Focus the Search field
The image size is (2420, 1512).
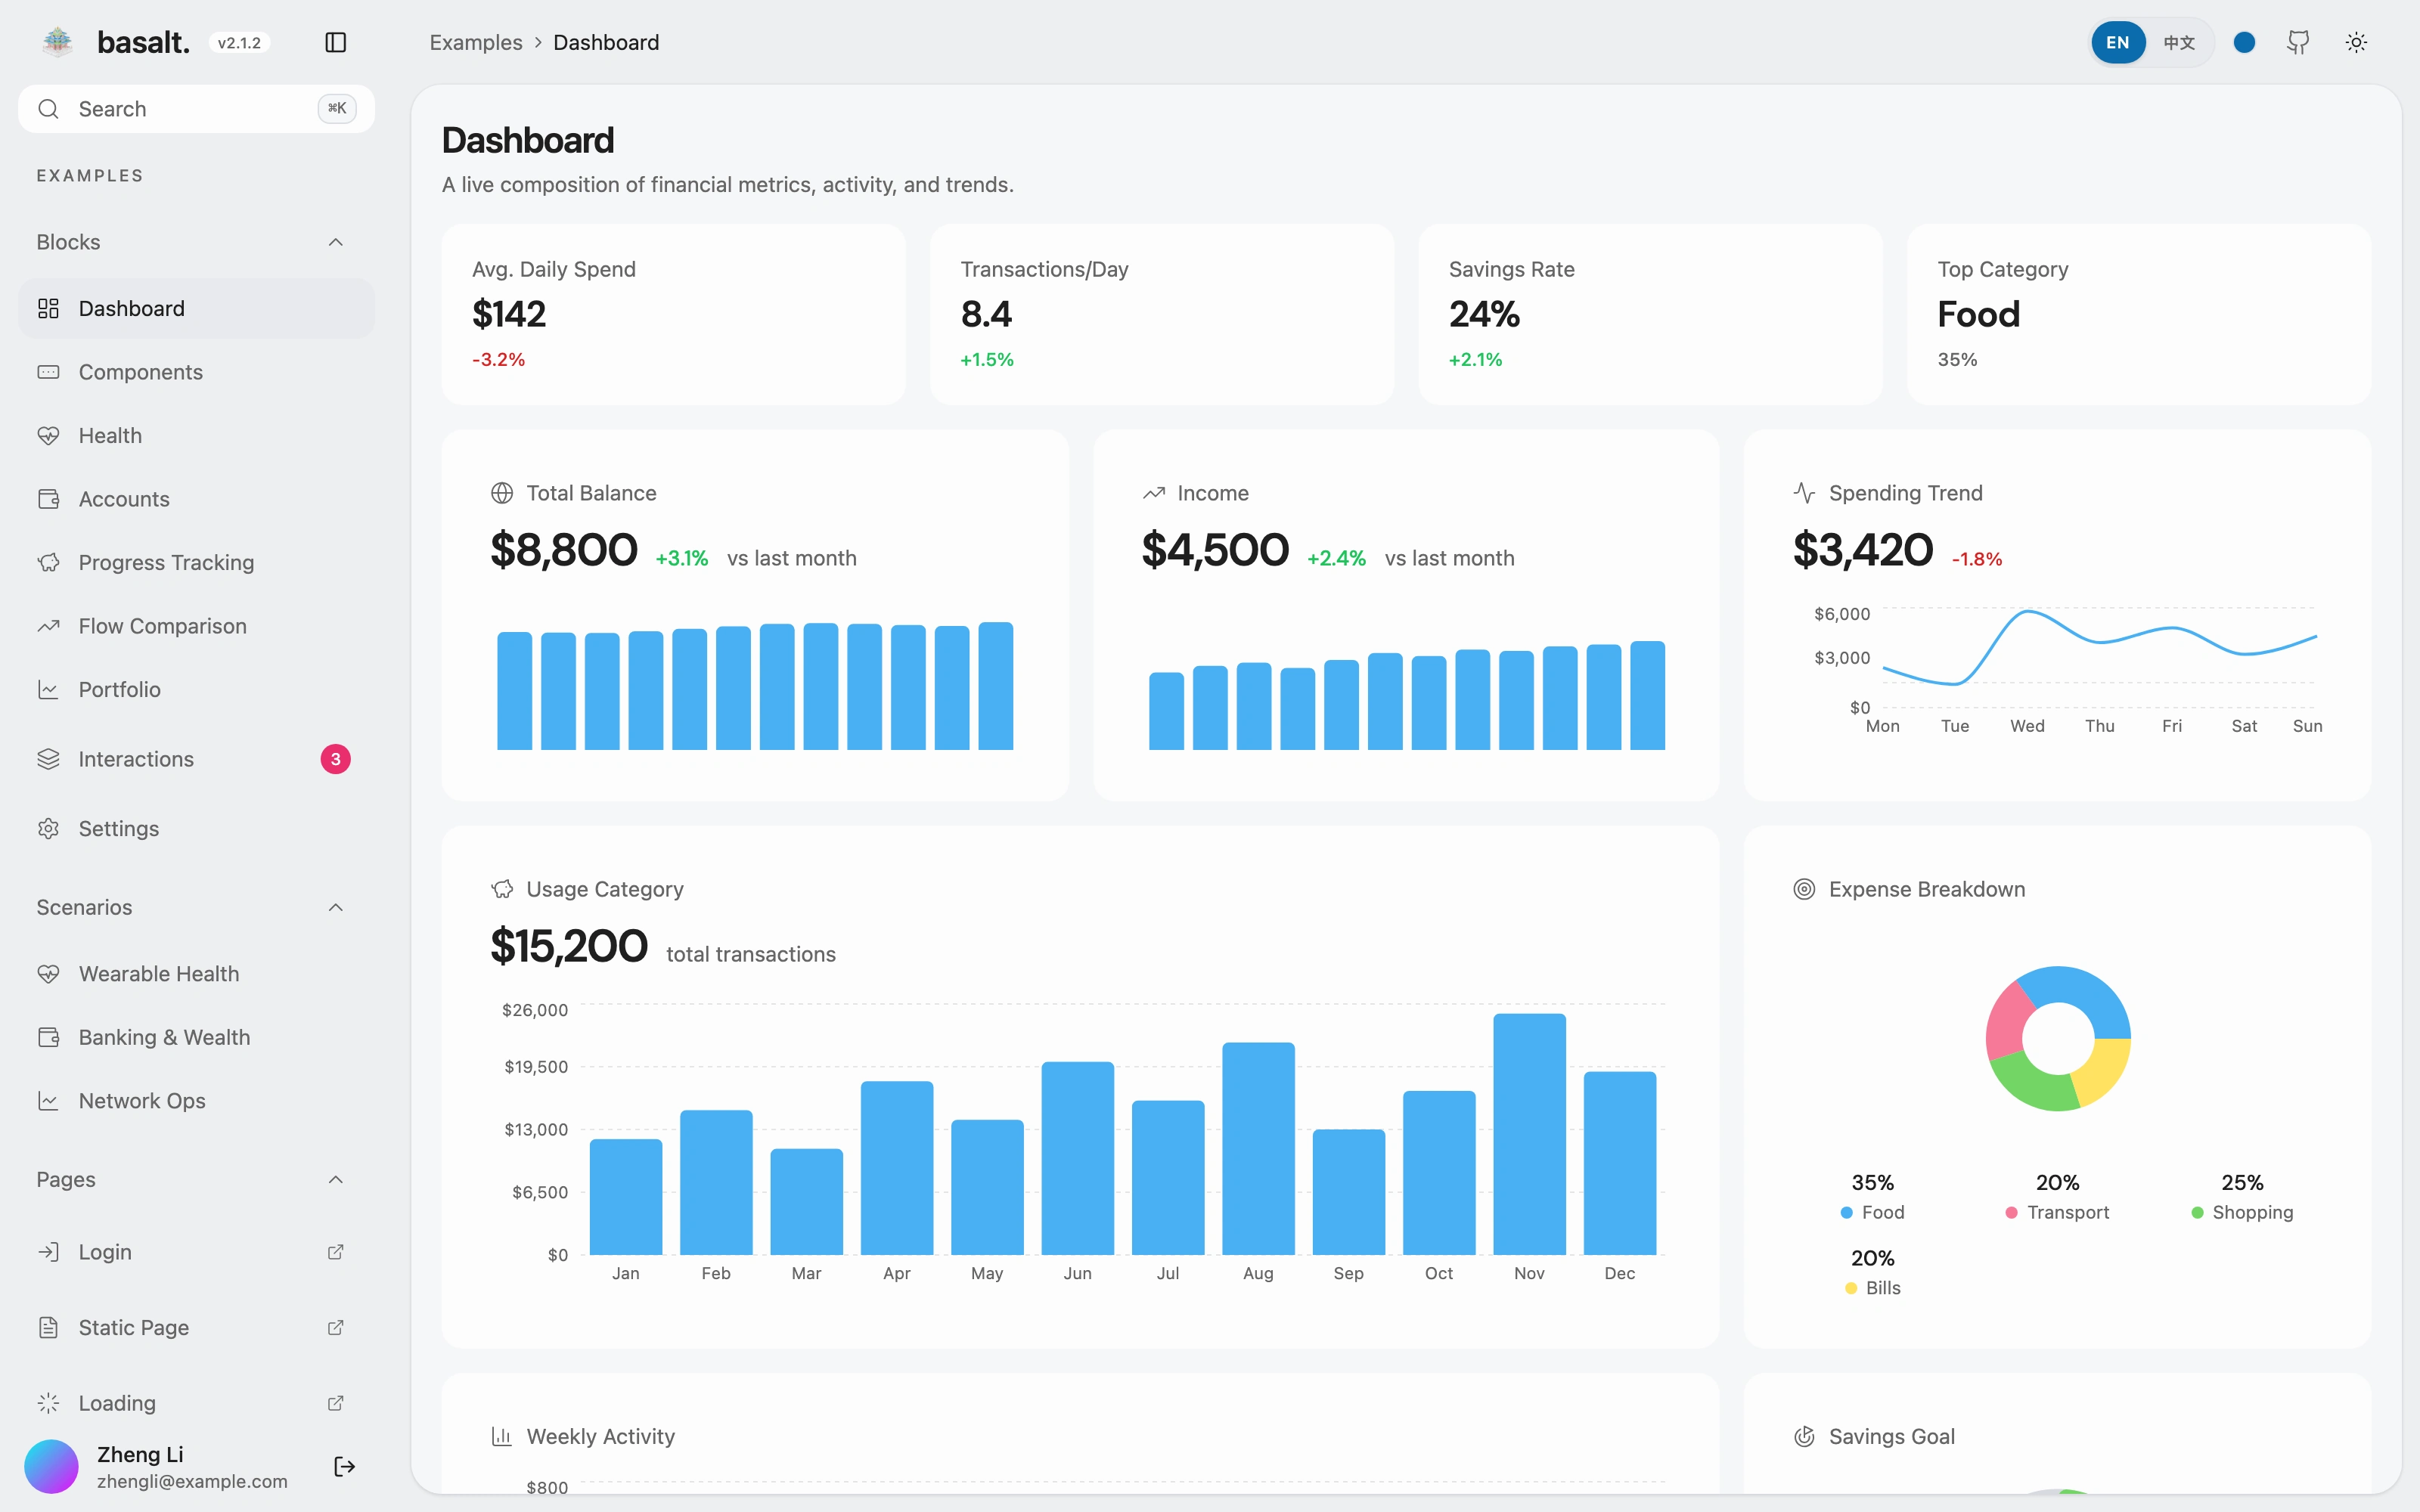point(196,109)
